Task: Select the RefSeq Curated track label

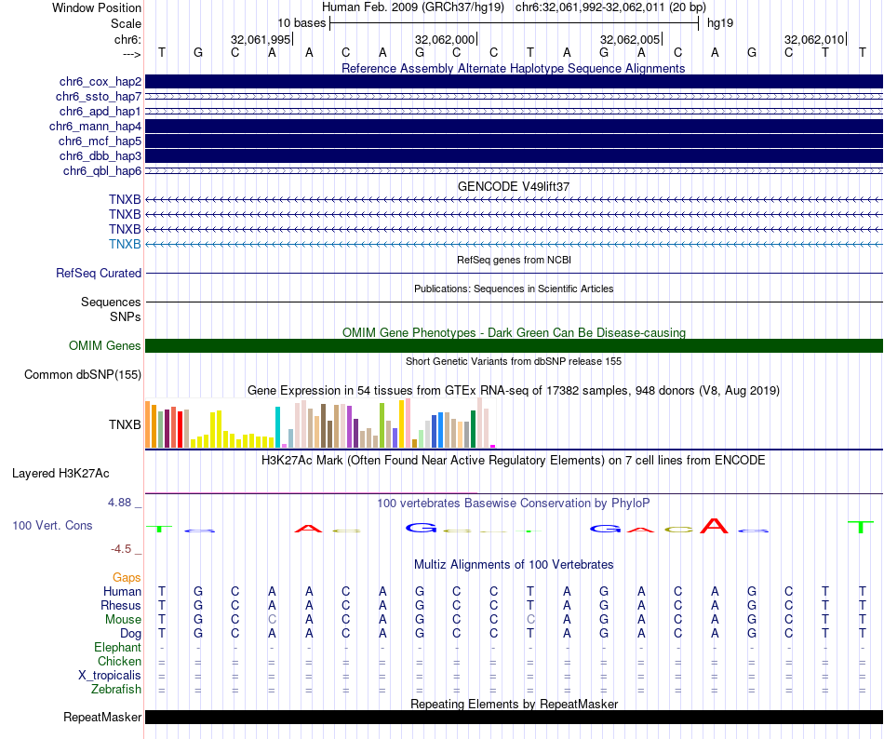Action: point(98,273)
